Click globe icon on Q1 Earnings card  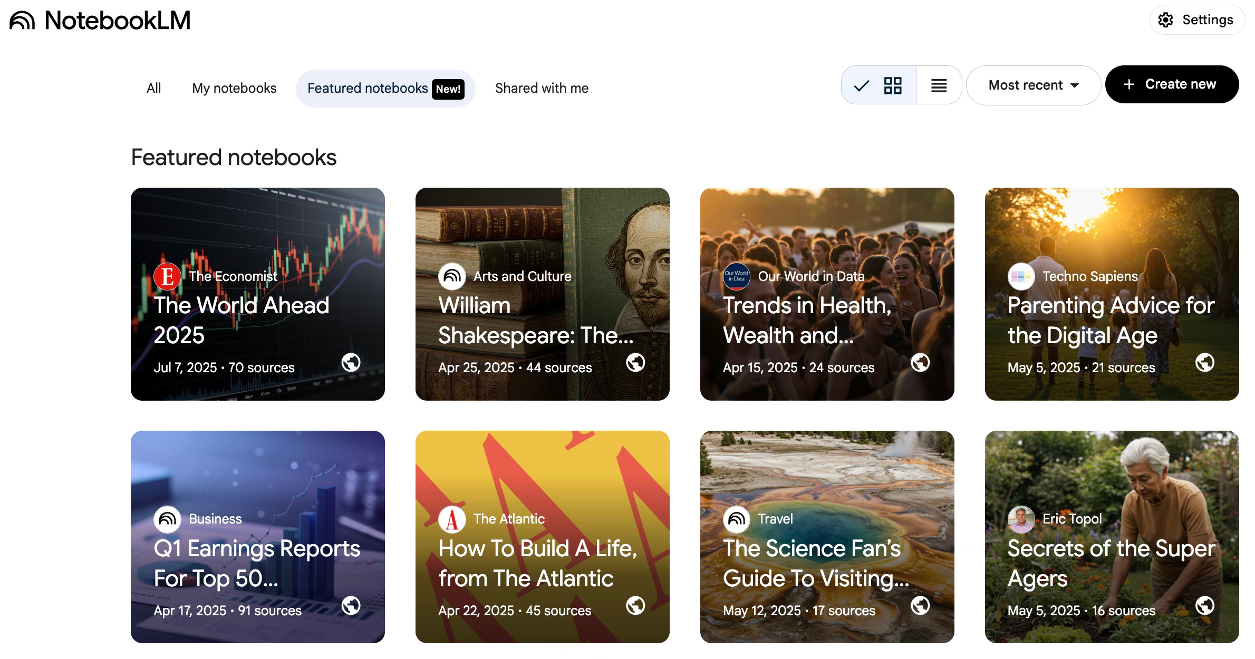(351, 606)
